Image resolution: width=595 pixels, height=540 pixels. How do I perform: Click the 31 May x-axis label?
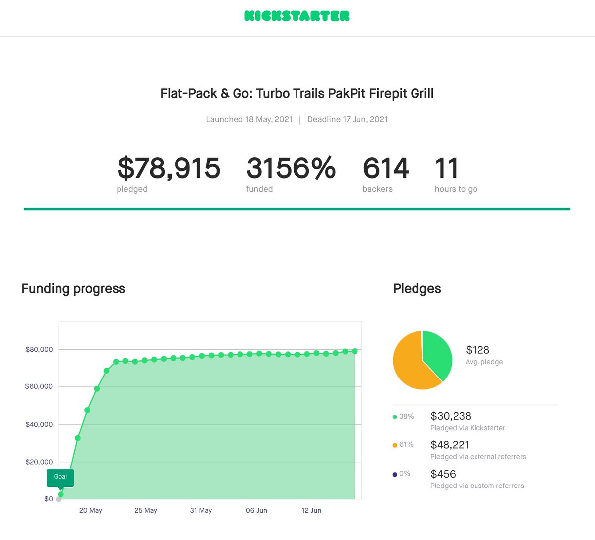(201, 510)
